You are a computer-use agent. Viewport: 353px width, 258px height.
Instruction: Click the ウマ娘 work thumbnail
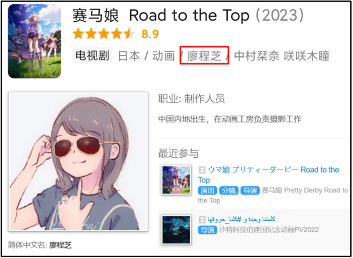click(176, 180)
